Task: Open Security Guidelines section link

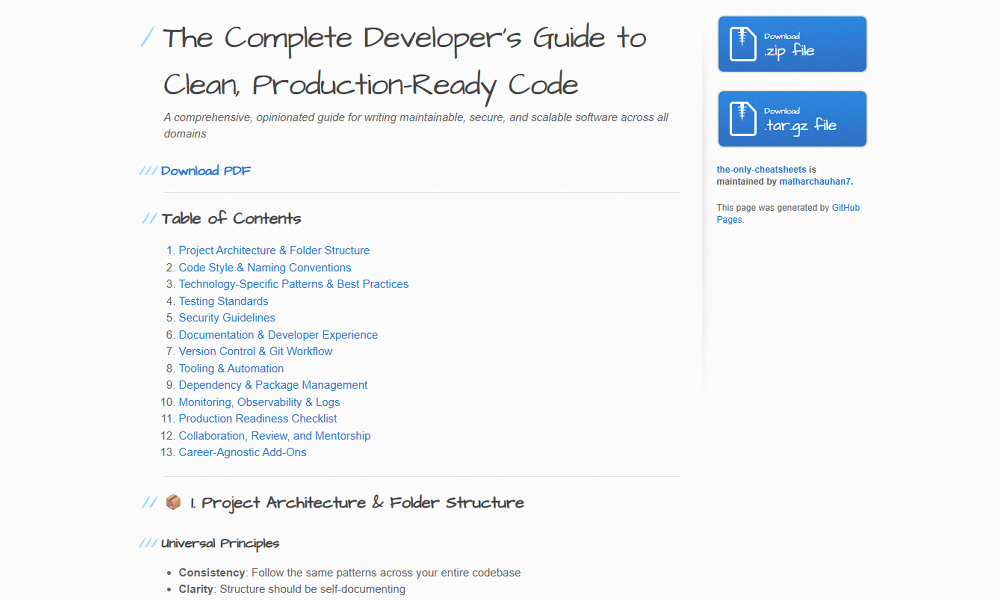Action: pyautogui.click(x=228, y=318)
